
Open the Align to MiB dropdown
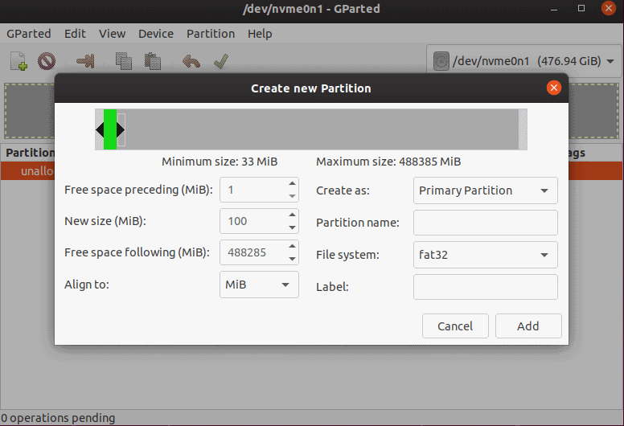click(259, 285)
